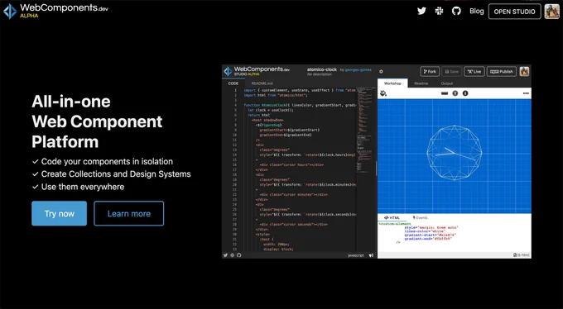
Task: Open the Slack community icon
Action: (x=439, y=11)
